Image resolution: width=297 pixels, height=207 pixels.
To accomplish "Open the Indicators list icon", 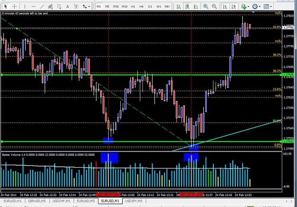I will click(x=244, y=7).
